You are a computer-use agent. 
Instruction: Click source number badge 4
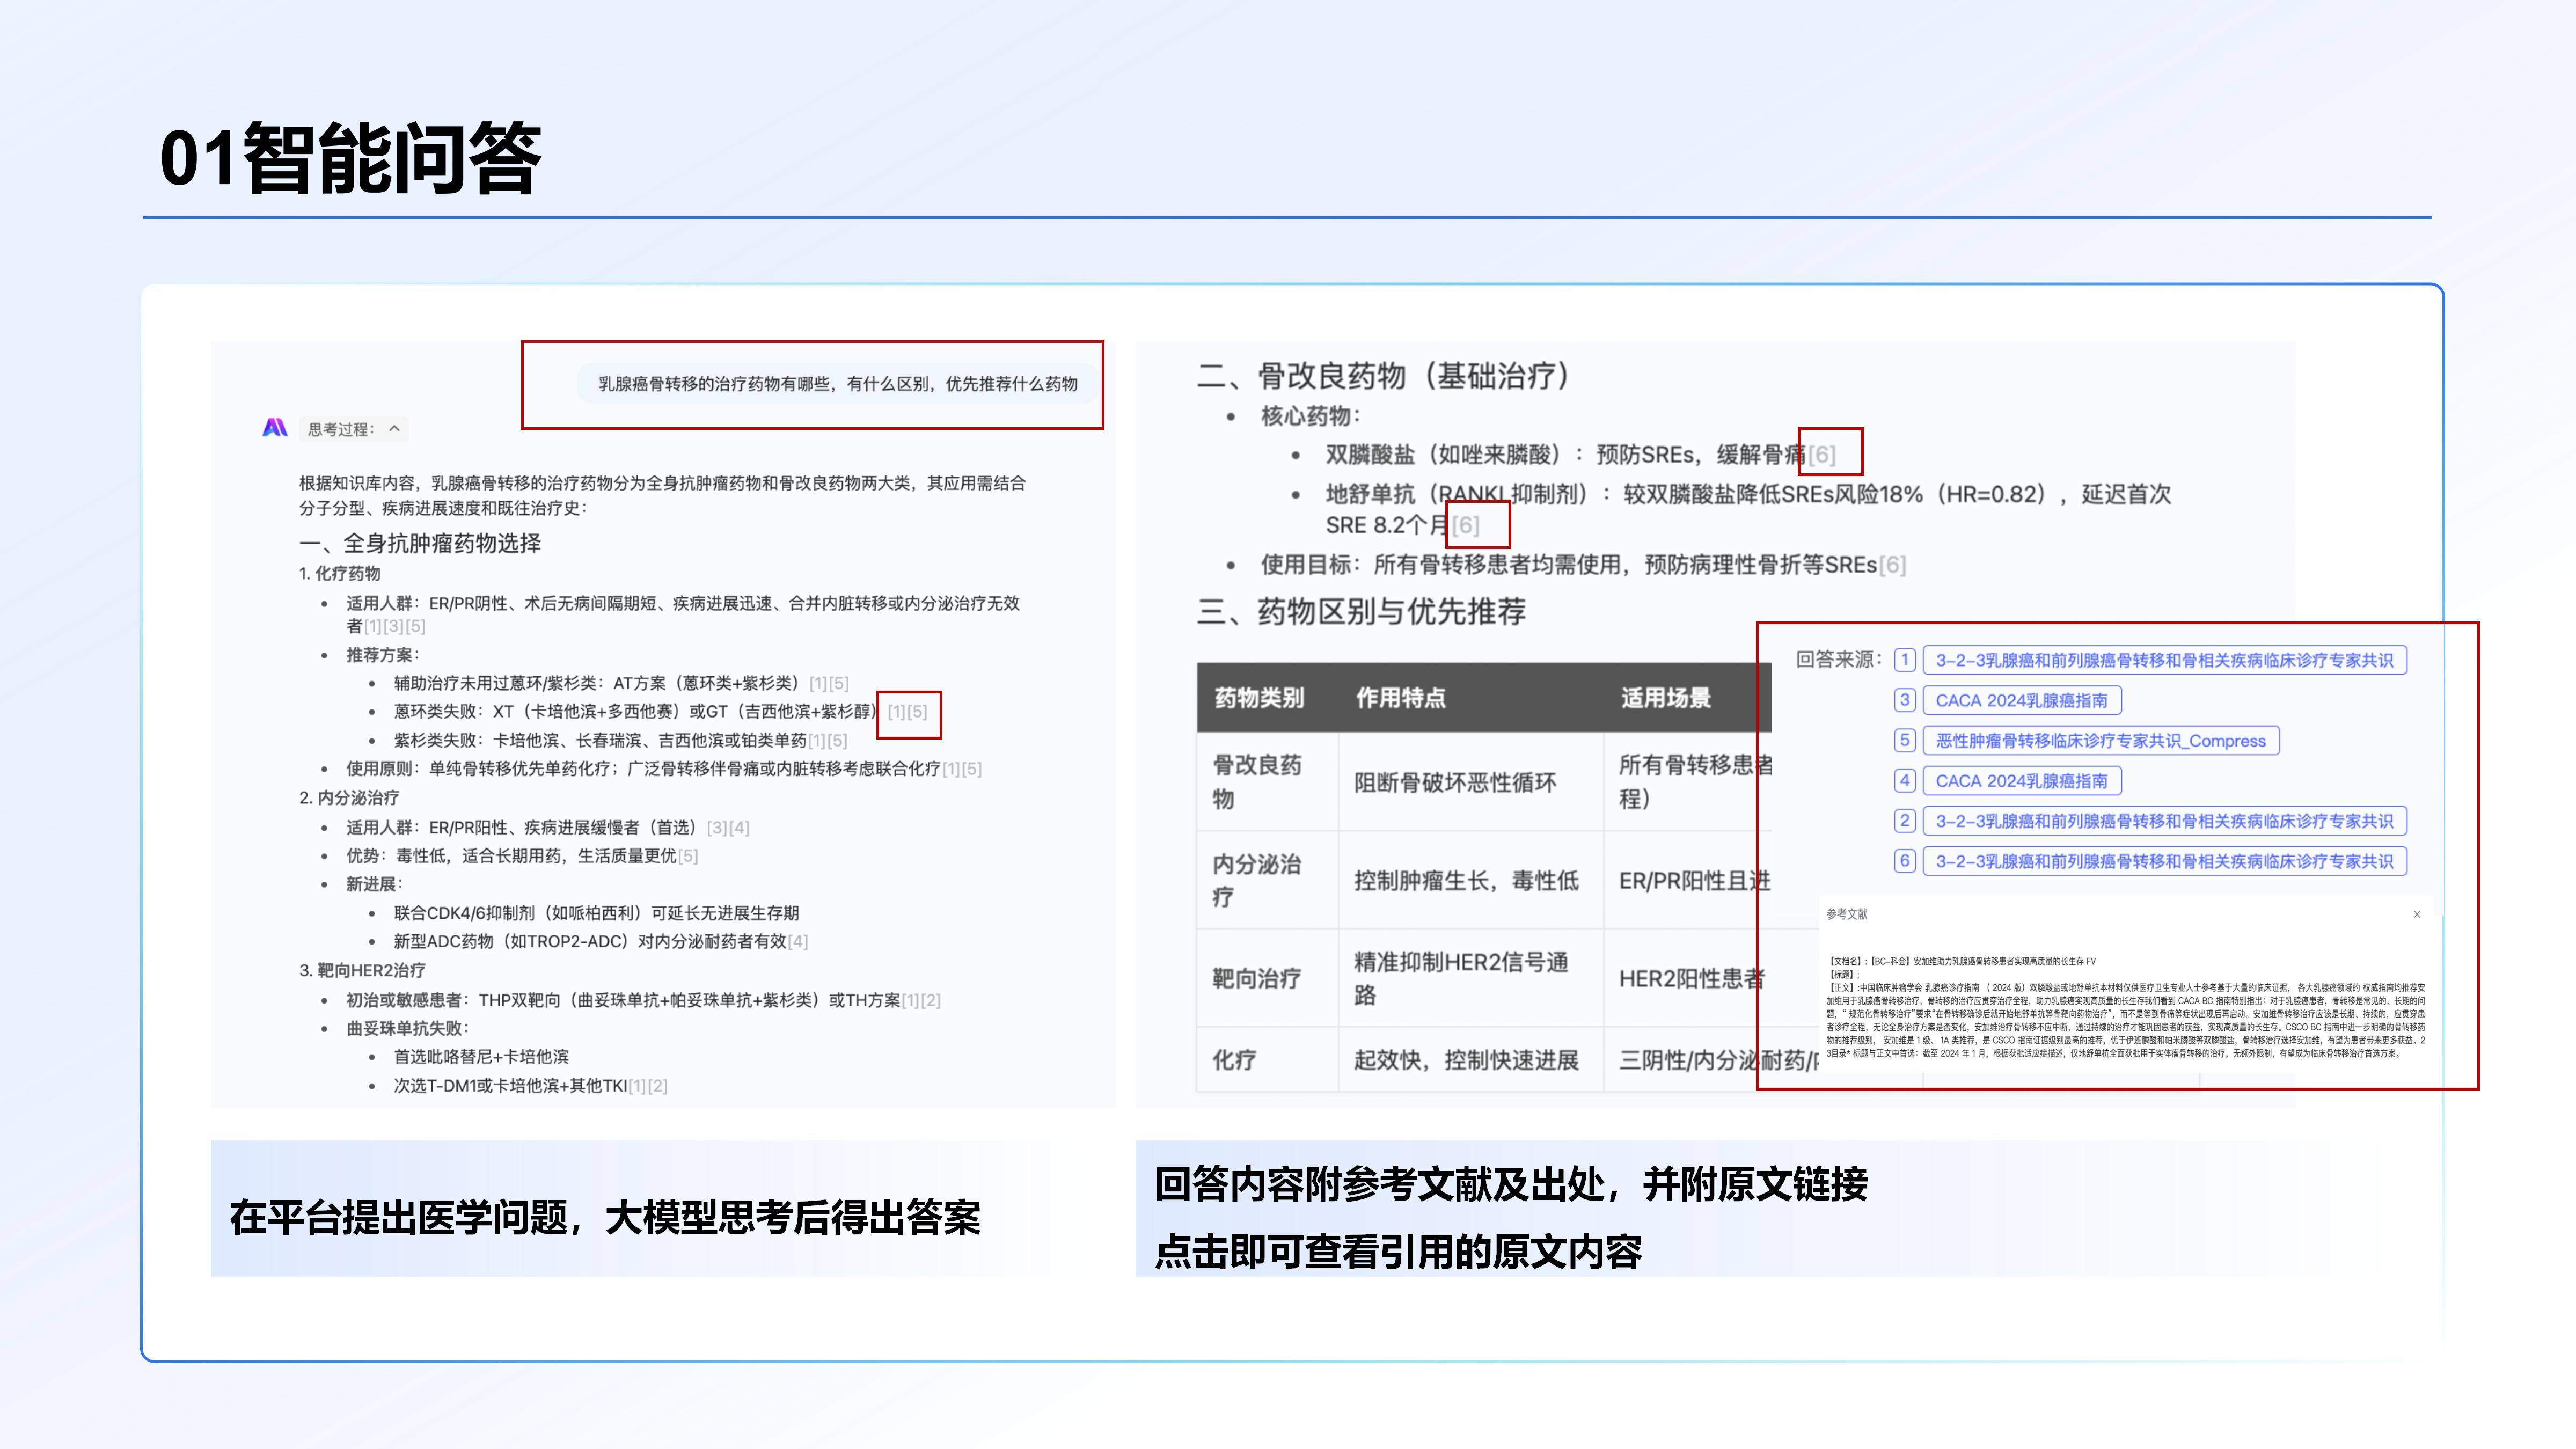(1906, 781)
